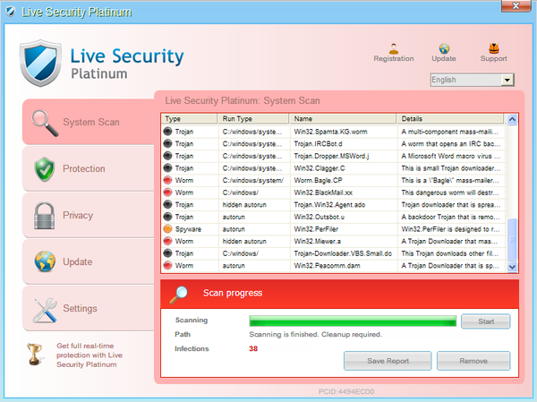Screen dimensions: 537x402
Task: Select the Win32.PerFiler name cell
Action: click(344, 229)
